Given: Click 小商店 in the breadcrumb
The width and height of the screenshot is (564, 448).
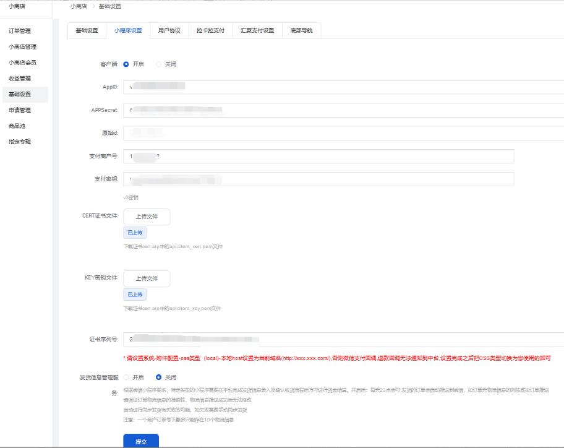Looking at the screenshot, I should click(78, 6).
